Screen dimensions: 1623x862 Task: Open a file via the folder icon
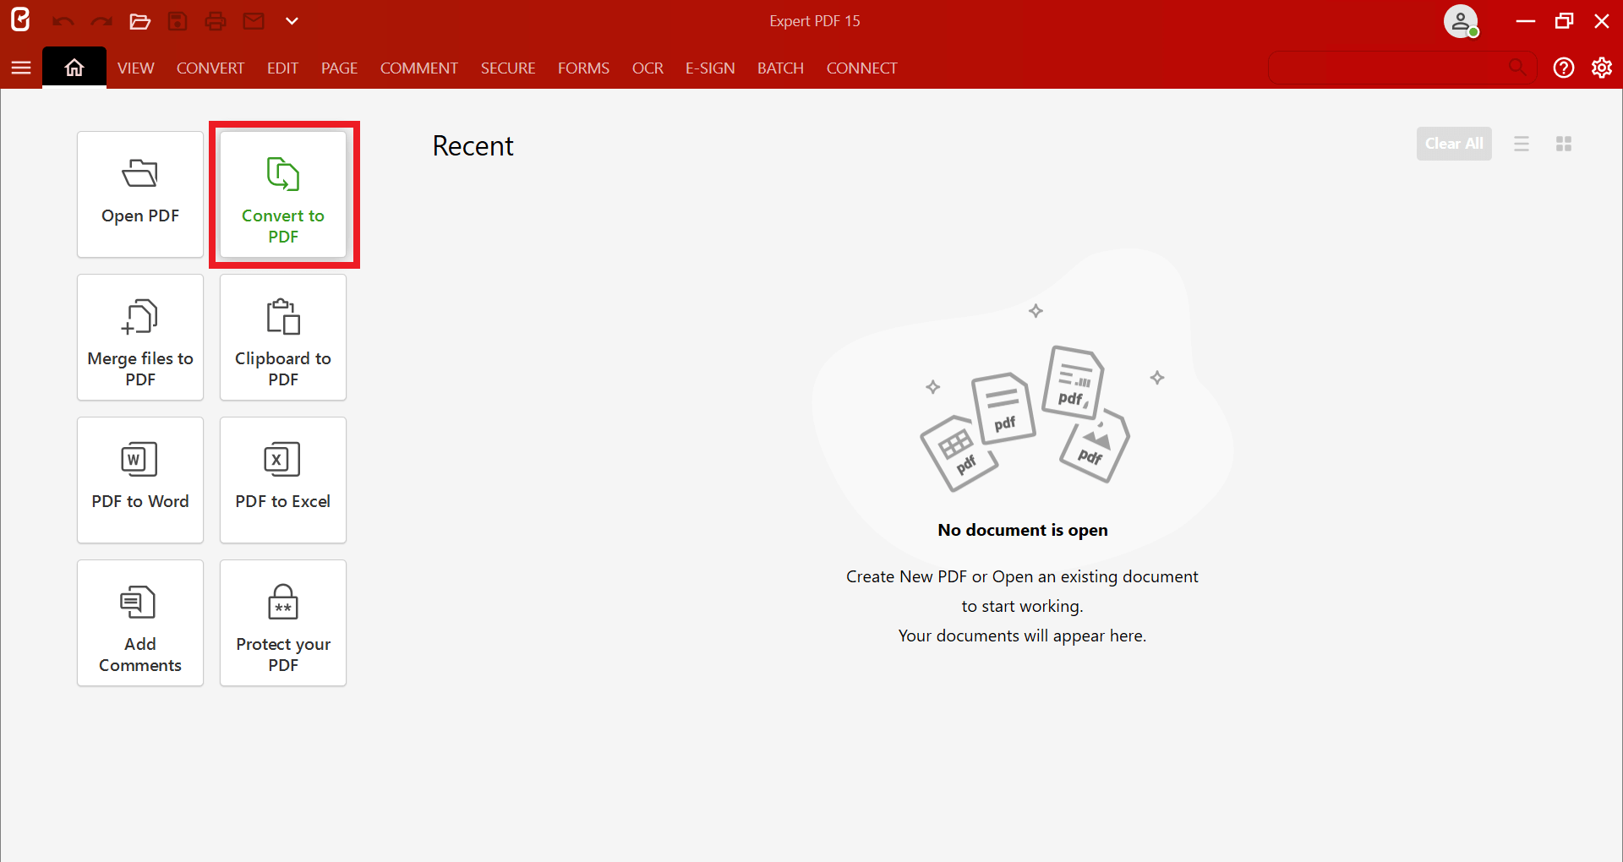[x=139, y=21]
